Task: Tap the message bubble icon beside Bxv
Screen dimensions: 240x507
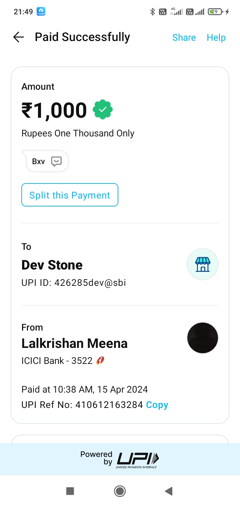Action: click(56, 161)
